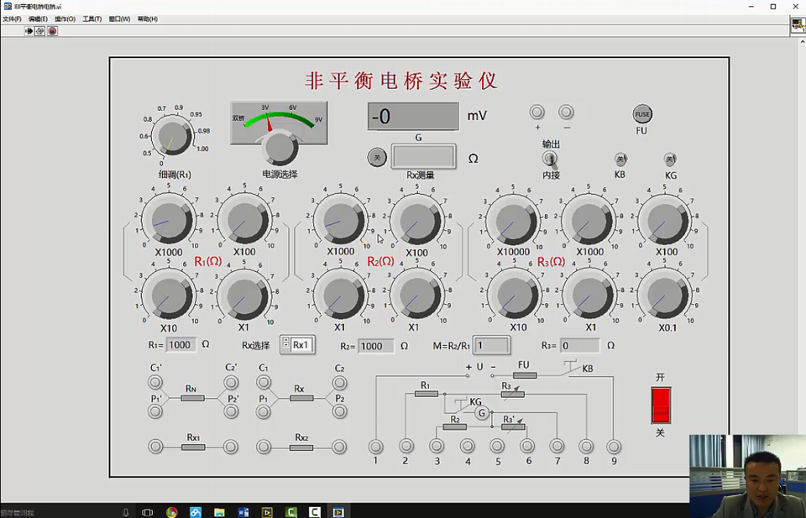Click the R1 X100 decade knob
Viewport: 806px width, 518px height.
pos(244,219)
